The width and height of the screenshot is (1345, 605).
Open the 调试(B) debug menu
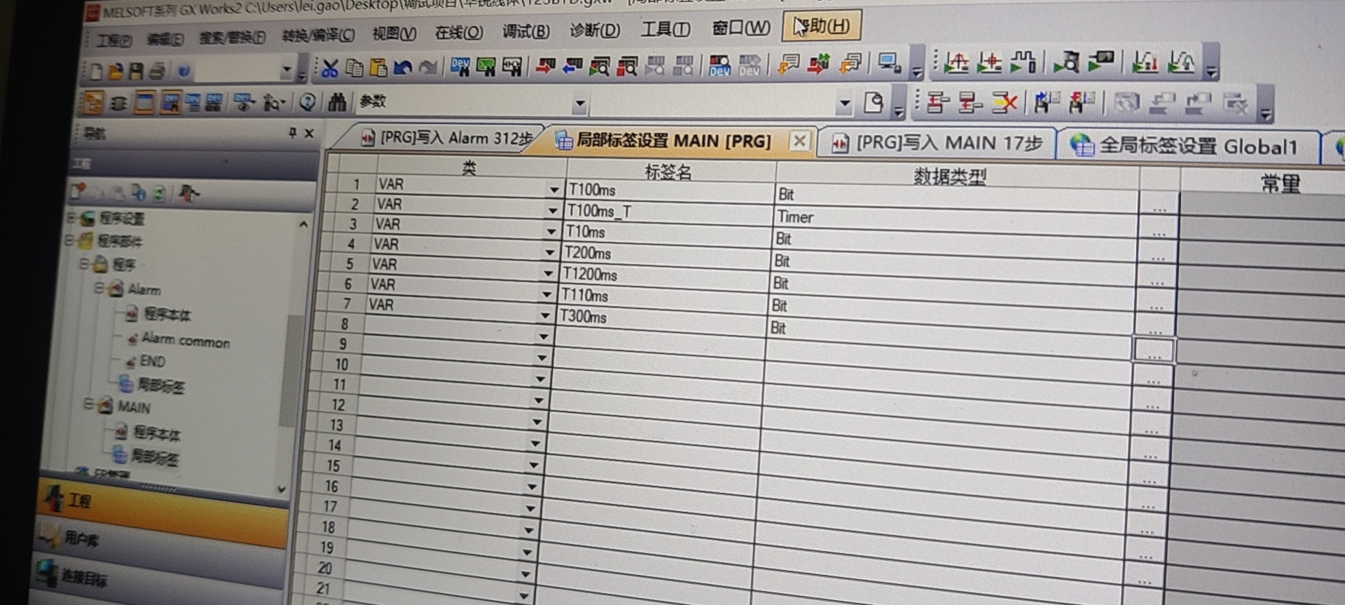pos(525,32)
